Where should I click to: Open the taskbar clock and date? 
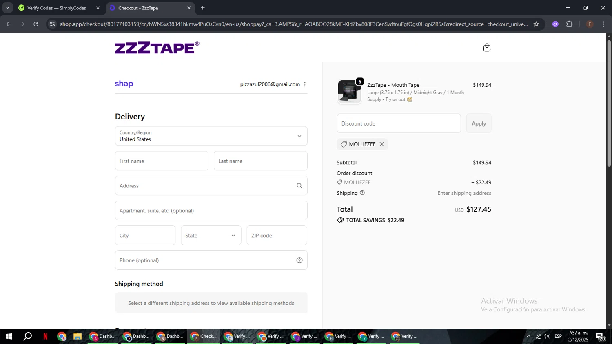point(578,336)
